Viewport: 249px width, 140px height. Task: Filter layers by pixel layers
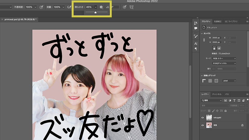point(225,100)
